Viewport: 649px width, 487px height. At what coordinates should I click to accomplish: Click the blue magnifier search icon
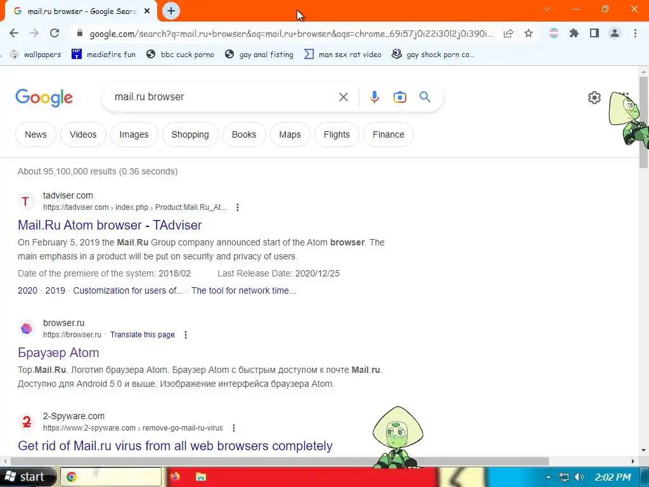point(425,97)
